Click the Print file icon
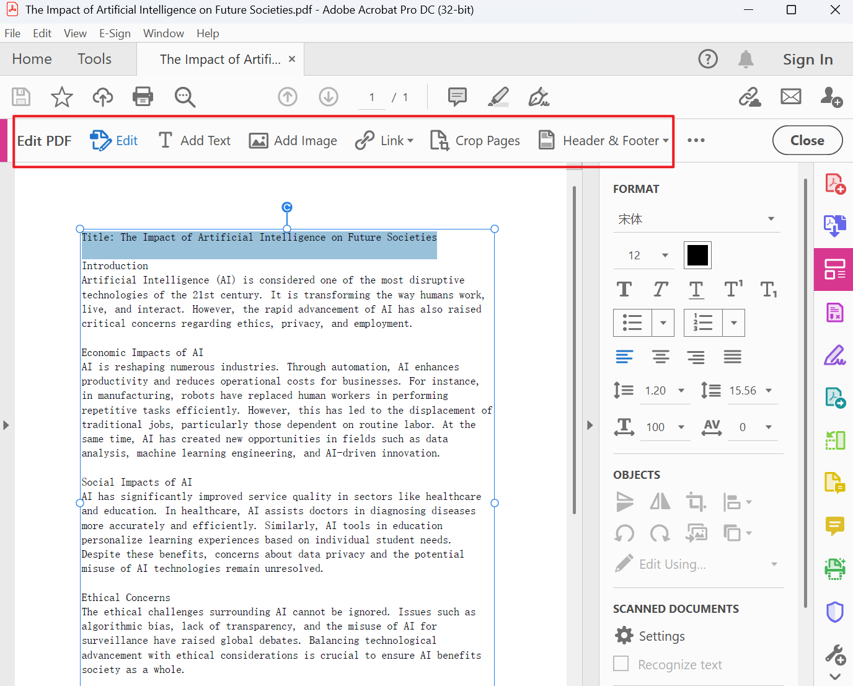853x686 pixels. 143,97
